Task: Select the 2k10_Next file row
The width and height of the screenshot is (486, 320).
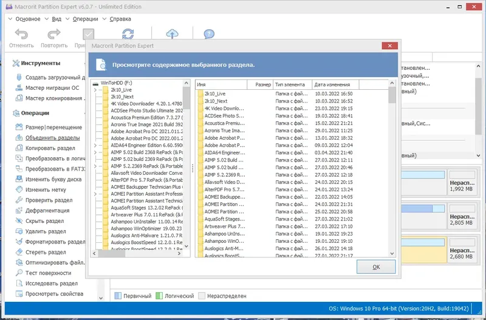Action: (x=292, y=101)
